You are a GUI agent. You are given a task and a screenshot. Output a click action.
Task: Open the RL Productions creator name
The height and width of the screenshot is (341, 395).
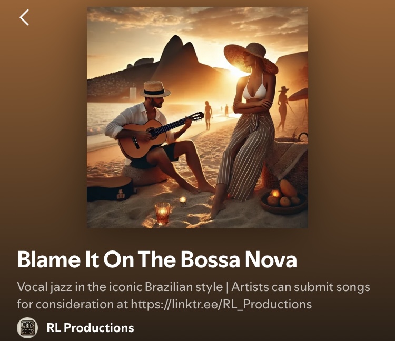click(x=90, y=328)
